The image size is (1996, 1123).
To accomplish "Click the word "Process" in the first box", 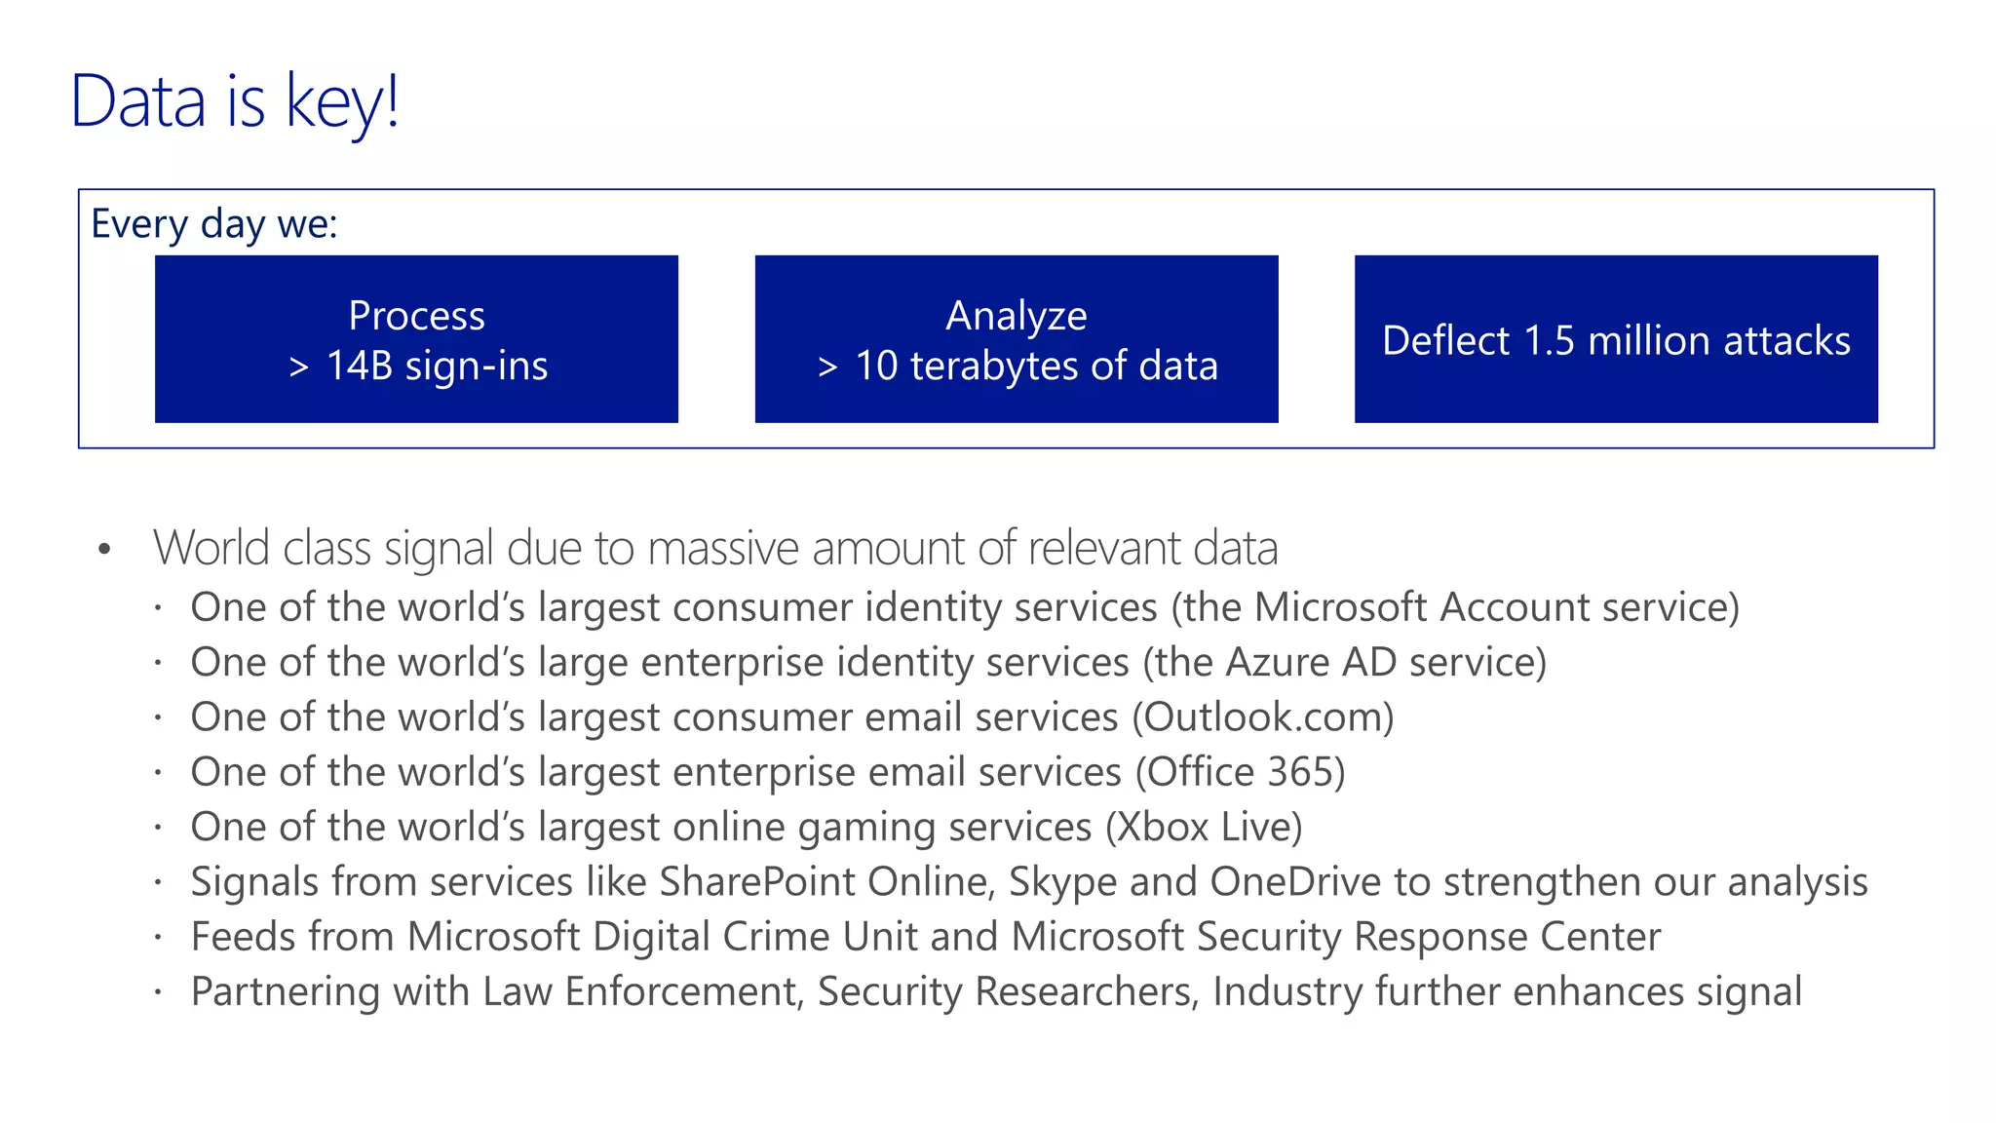I will point(417,316).
